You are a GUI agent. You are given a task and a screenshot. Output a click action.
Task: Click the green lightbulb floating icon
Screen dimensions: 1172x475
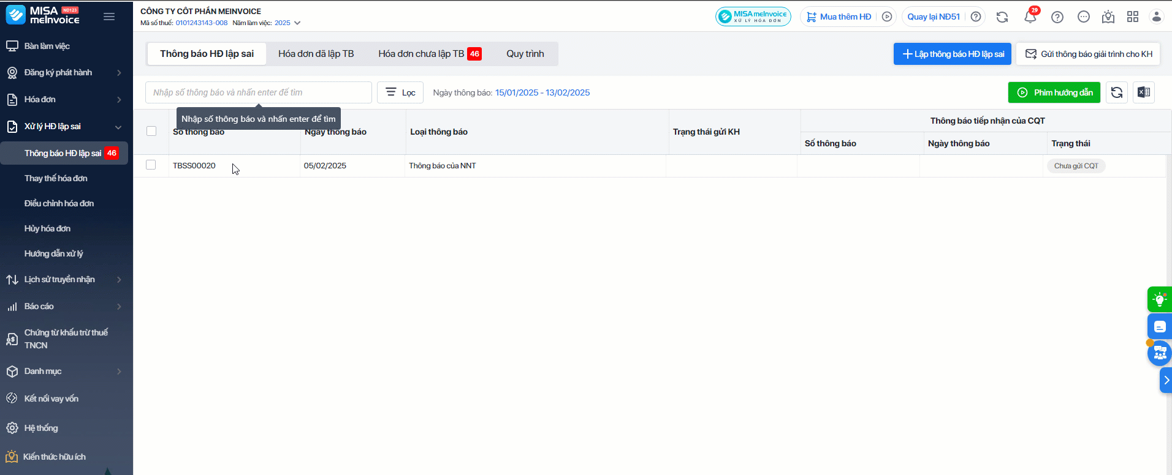[1159, 299]
